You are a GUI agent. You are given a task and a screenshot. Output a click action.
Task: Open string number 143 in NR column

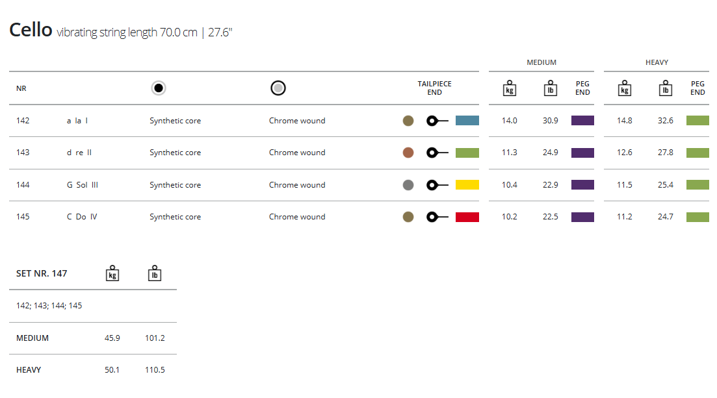pyautogui.click(x=23, y=153)
